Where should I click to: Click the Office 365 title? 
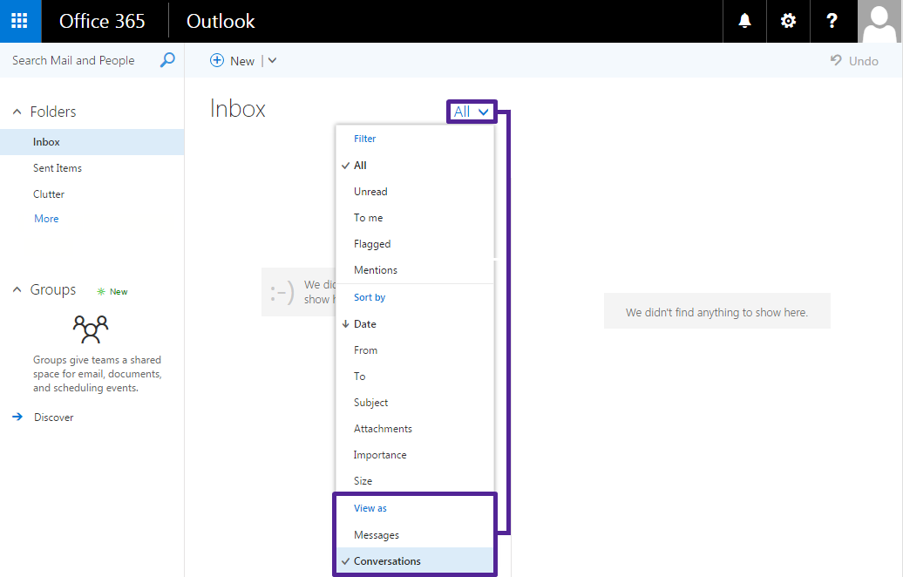102,21
